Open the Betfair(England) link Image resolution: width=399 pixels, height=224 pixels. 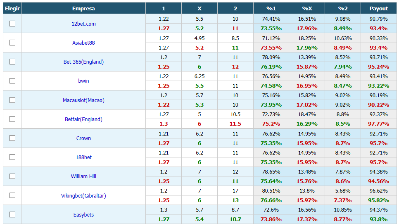(x=83, y=119)
